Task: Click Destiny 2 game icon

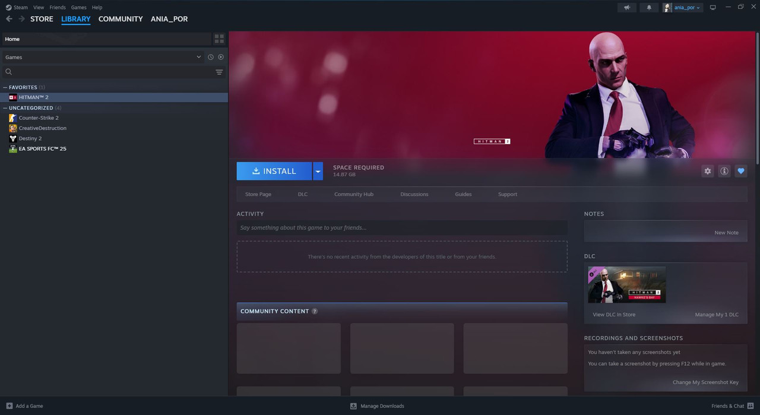Action: [13, 138]
